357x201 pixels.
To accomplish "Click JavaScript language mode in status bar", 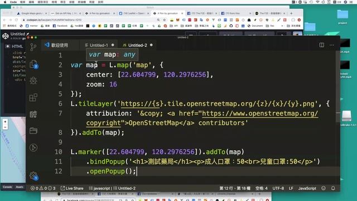I will [307, 188].
